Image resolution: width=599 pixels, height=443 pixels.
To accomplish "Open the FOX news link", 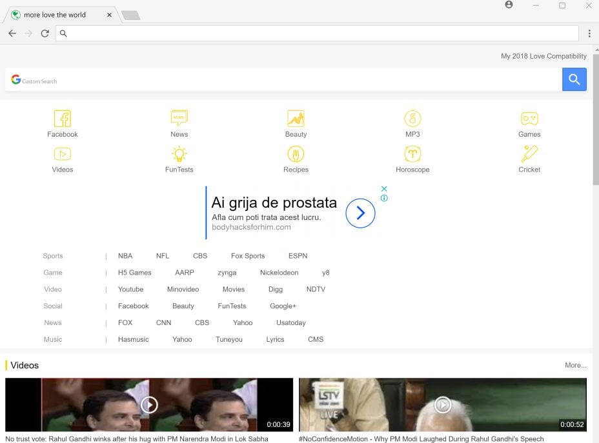I will (125, 322).
